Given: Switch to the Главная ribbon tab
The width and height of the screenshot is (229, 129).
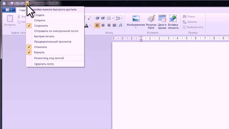Looking at the screenshot, I should 22,10.
